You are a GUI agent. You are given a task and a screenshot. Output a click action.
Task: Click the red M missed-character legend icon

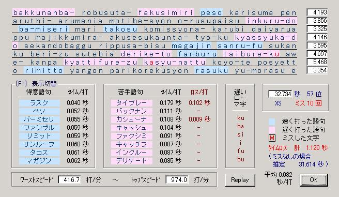click(272, 138)
